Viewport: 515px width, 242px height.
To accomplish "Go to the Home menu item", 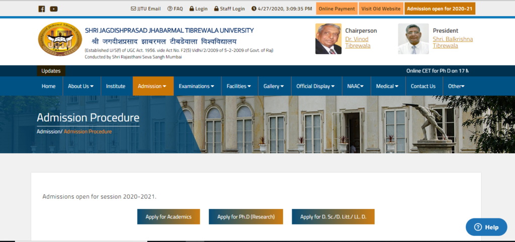I will (49, 86).
